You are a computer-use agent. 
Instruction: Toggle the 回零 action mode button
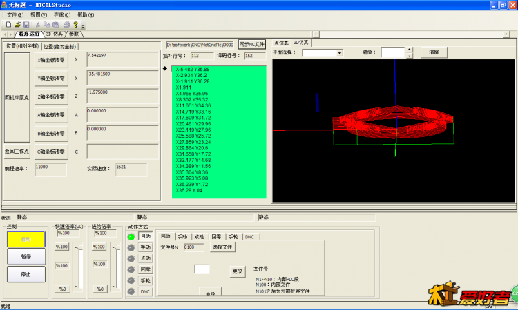click(x=145, y=269)
